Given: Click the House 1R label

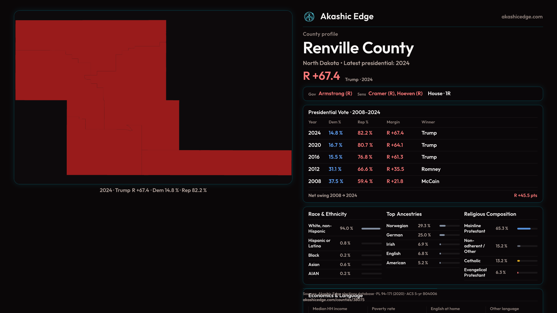Looking at the screenshot, I should (x=439, y=94).
